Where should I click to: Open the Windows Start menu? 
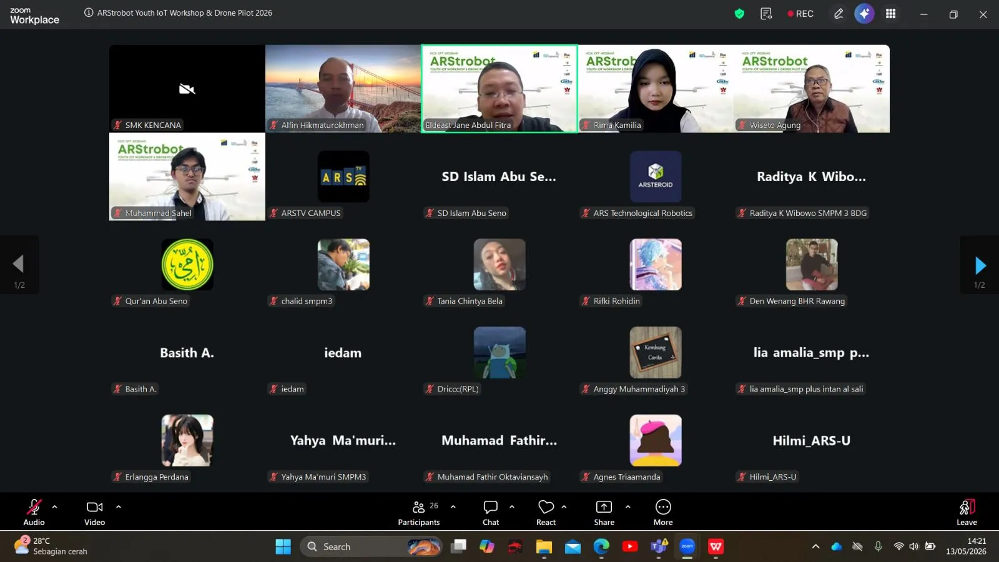click(x=283, y=546)
